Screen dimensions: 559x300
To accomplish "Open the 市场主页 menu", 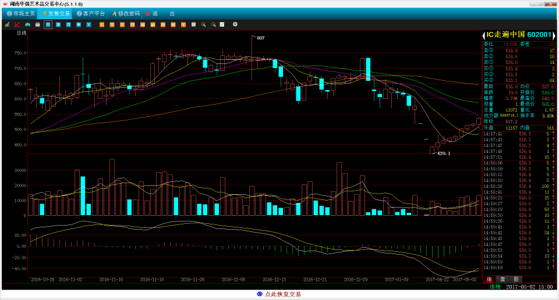I will coord(21,13).
